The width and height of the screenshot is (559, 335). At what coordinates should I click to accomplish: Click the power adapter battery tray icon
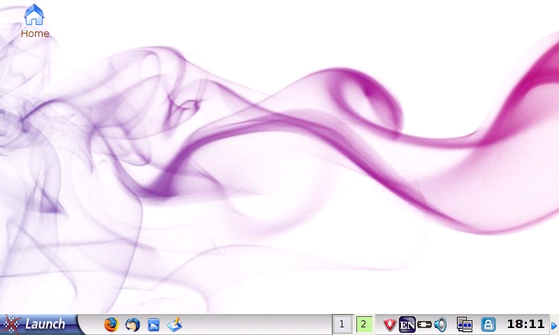click(x=424, y=325)
